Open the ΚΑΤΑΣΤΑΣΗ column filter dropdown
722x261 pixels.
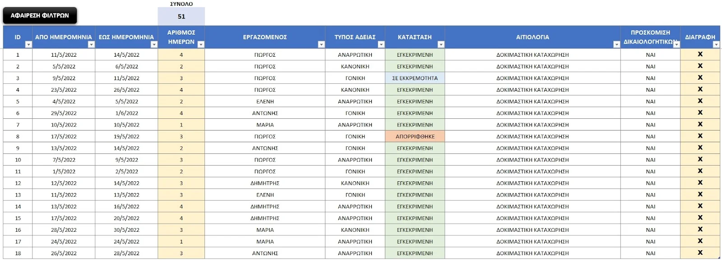[441, 45]
